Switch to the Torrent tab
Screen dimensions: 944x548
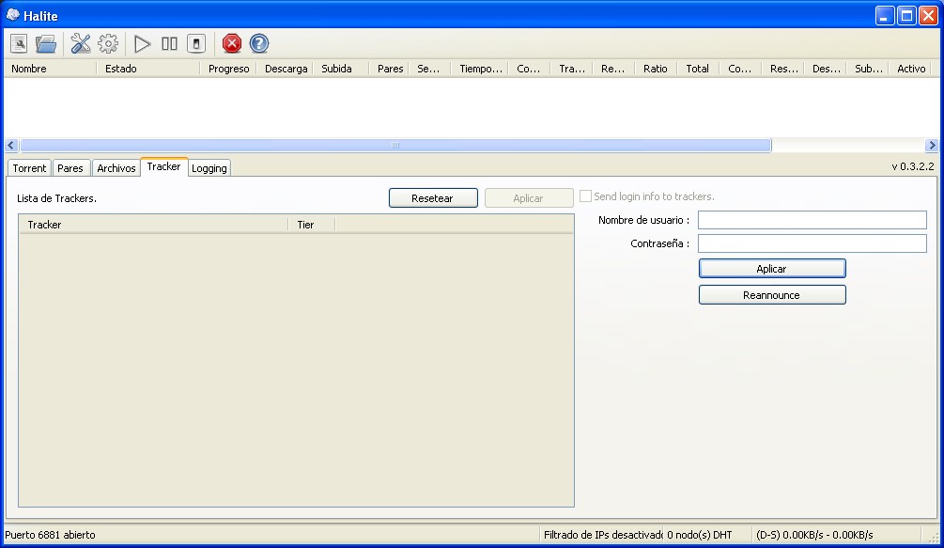tap(29, 168)
